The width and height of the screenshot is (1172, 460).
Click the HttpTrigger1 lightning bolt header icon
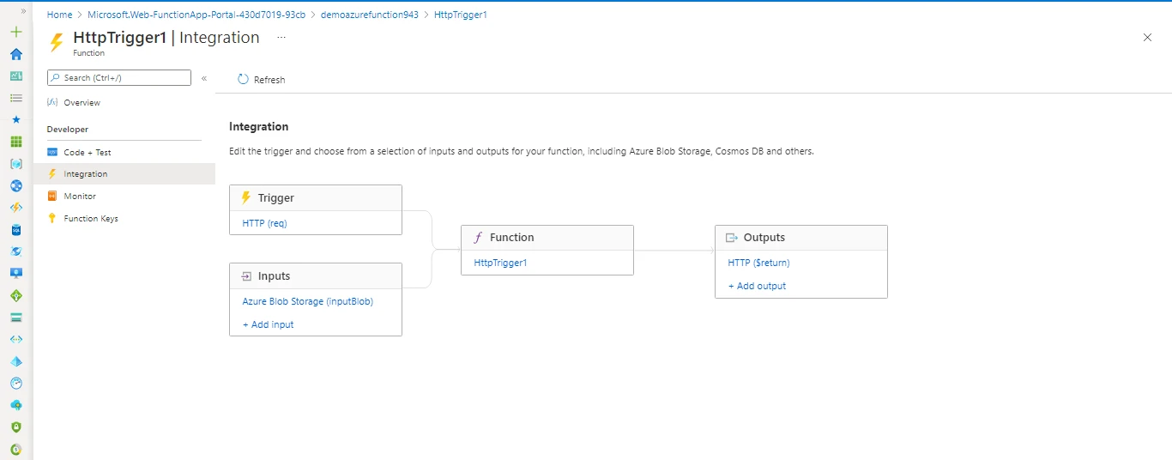click(57, 42)
